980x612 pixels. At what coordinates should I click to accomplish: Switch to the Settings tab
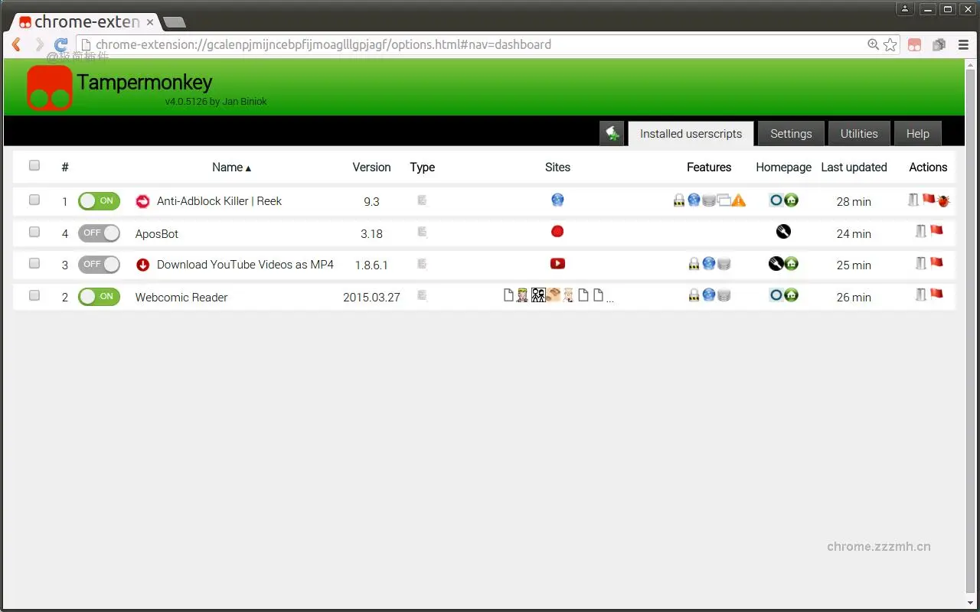coord(791,134)
